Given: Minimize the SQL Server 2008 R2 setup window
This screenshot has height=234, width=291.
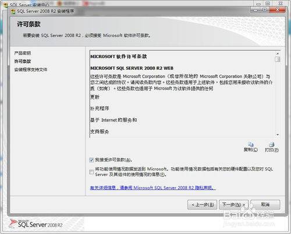Looking at the screenshot, I should pyautogui.click(x=255, y=10).
